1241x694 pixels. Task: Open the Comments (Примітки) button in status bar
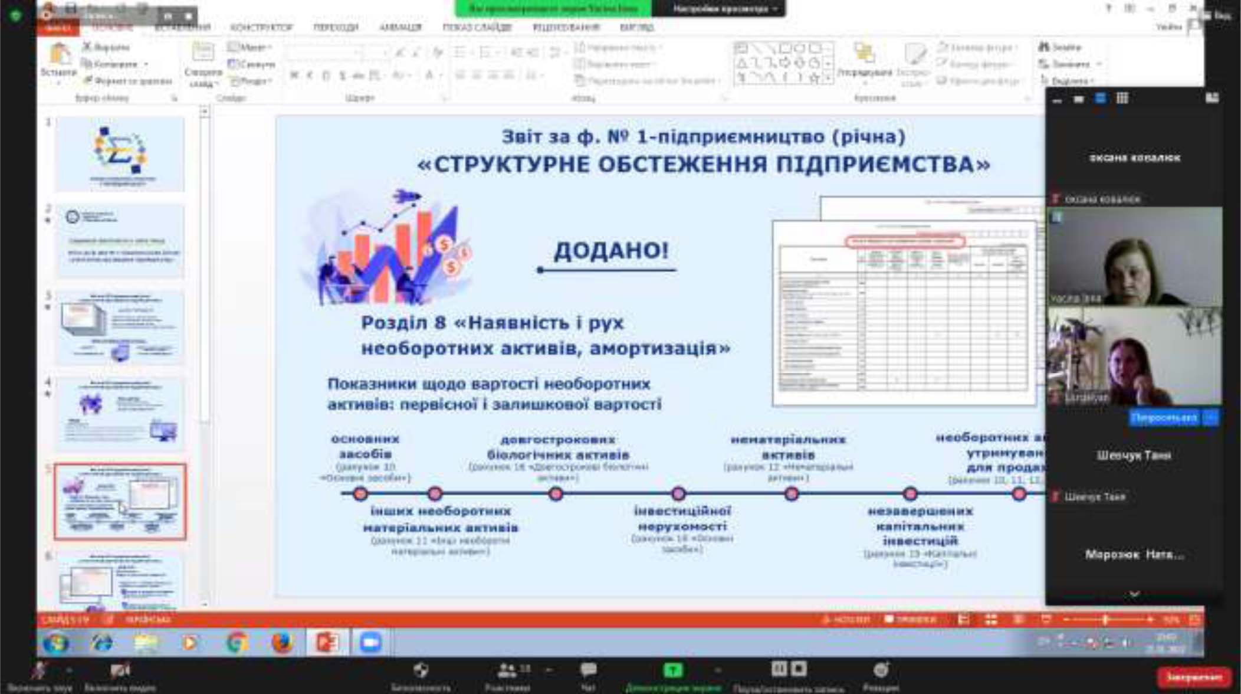(x=911, y=620)
